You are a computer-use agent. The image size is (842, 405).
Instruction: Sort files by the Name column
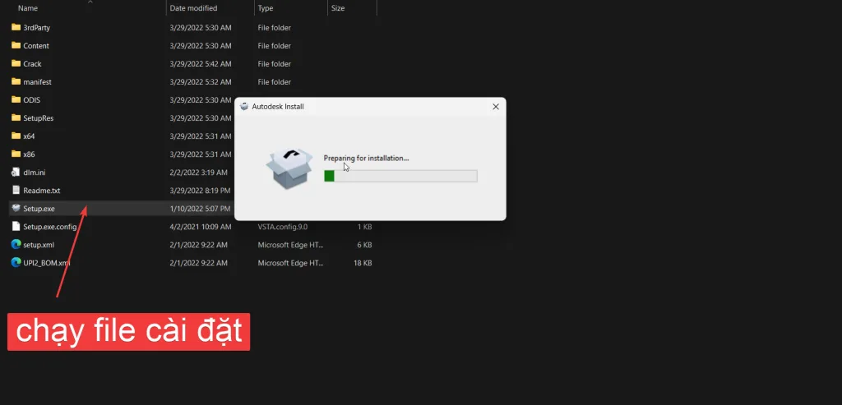(28, 8)
